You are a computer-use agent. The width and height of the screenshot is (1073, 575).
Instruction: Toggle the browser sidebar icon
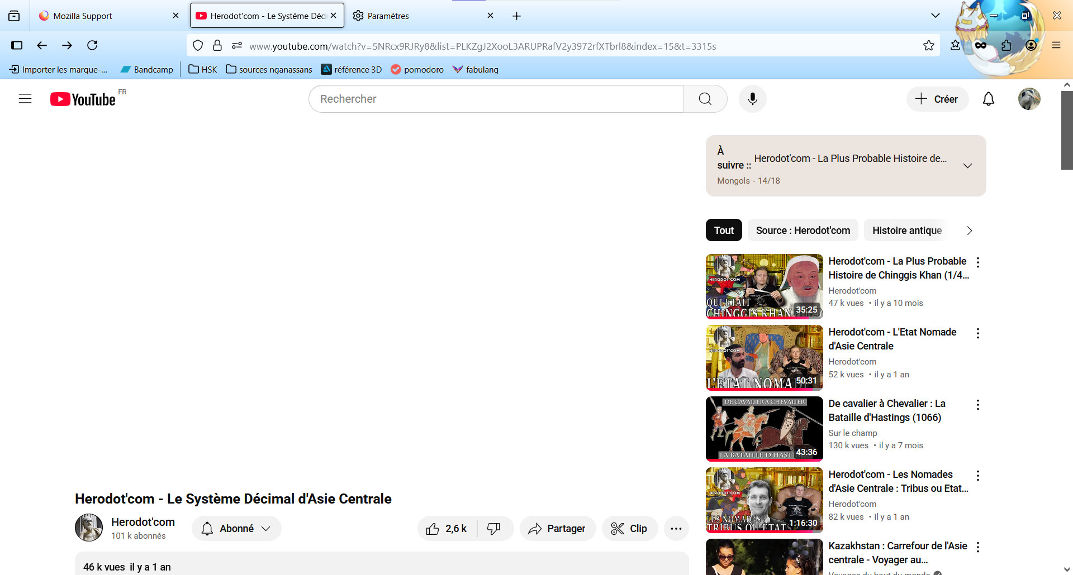click(17, 45)
